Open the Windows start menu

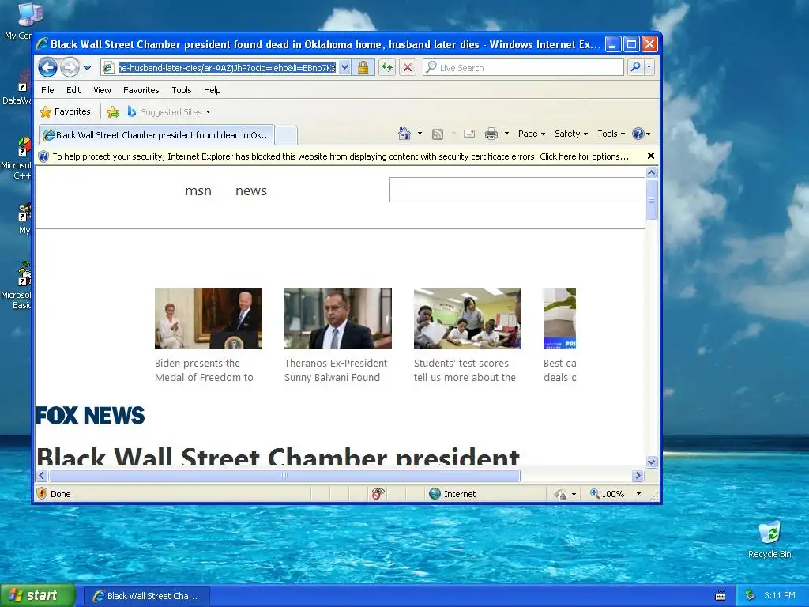38,596
